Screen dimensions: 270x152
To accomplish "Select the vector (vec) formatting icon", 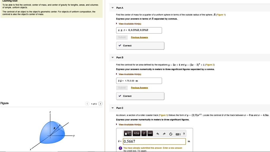I will click(150, 133).
